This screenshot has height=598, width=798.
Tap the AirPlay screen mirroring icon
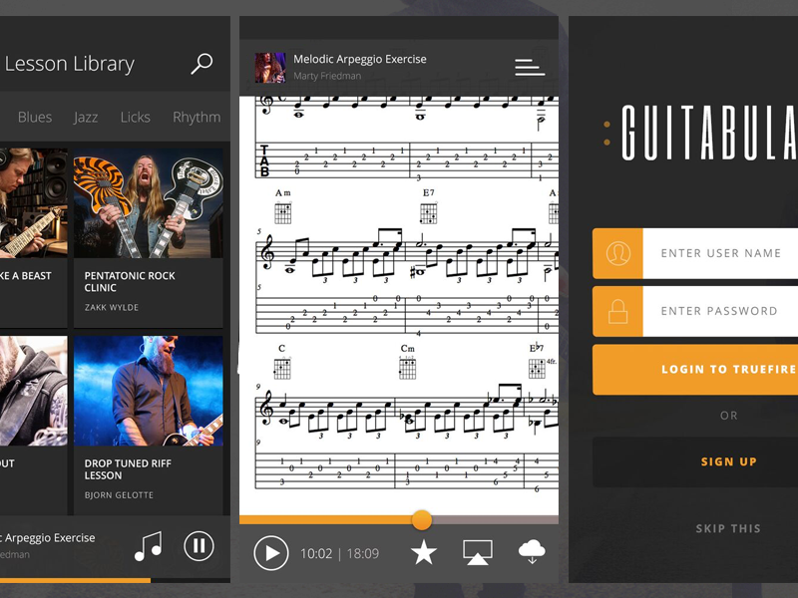coord(478,552)
